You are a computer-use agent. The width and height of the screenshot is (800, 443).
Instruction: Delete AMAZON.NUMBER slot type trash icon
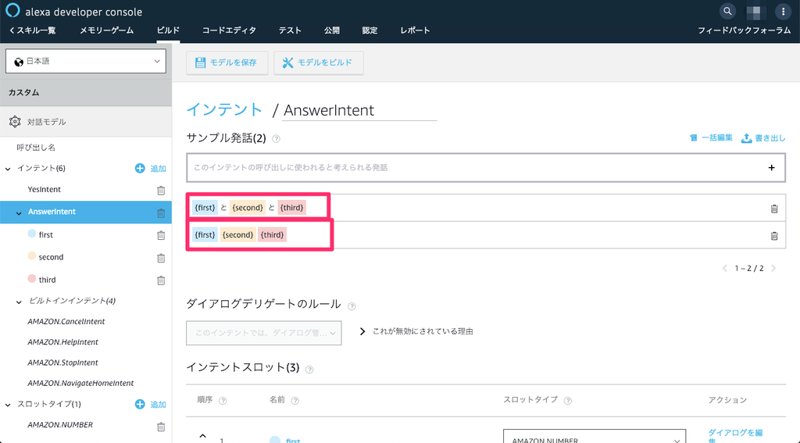click(161, 426)
